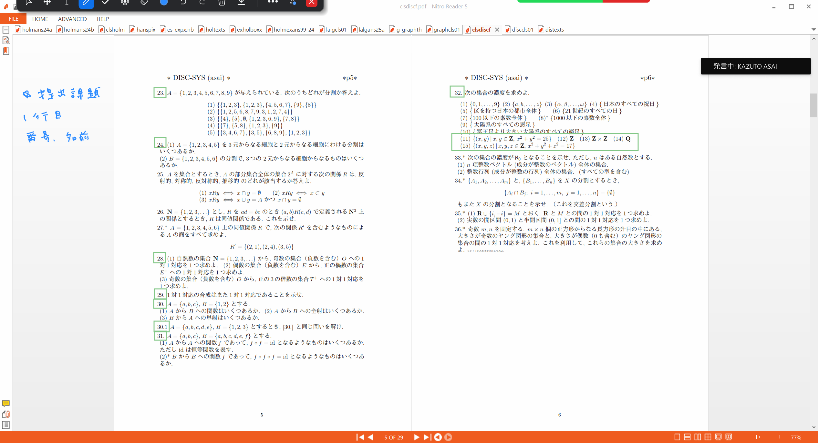
Task: Go to next page arrow
Action: click(417, 437)
